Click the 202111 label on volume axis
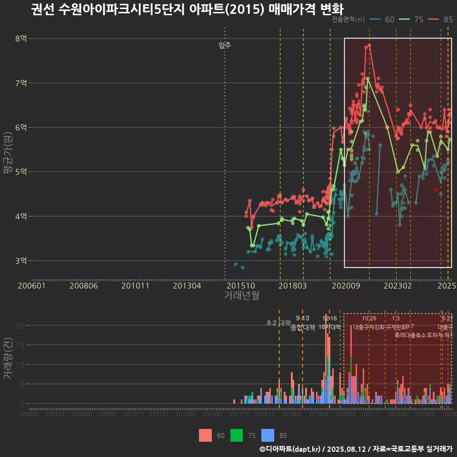457x457 pixels. pos(371,414)
